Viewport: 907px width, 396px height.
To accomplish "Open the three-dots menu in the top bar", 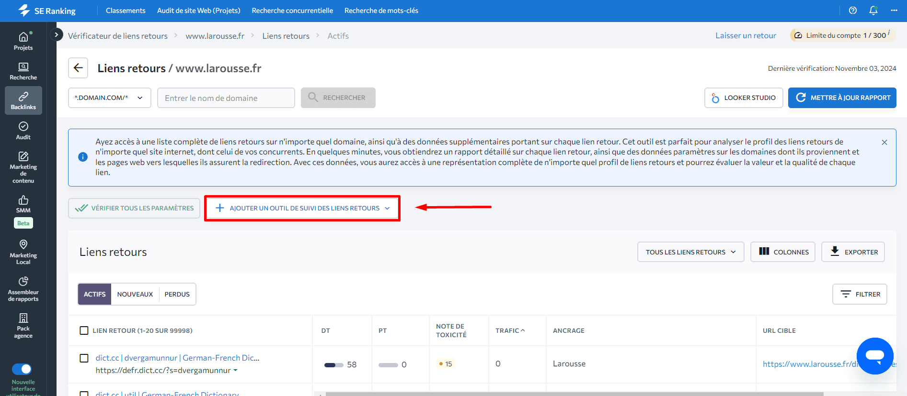I will pos(894,11).
